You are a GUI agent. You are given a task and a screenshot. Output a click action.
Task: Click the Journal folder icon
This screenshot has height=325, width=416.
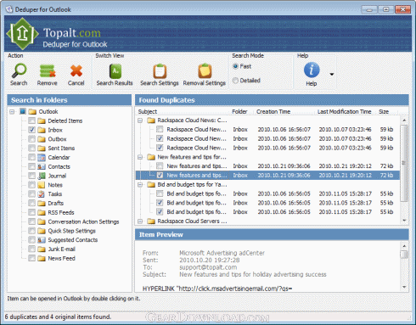coord(42,176)
